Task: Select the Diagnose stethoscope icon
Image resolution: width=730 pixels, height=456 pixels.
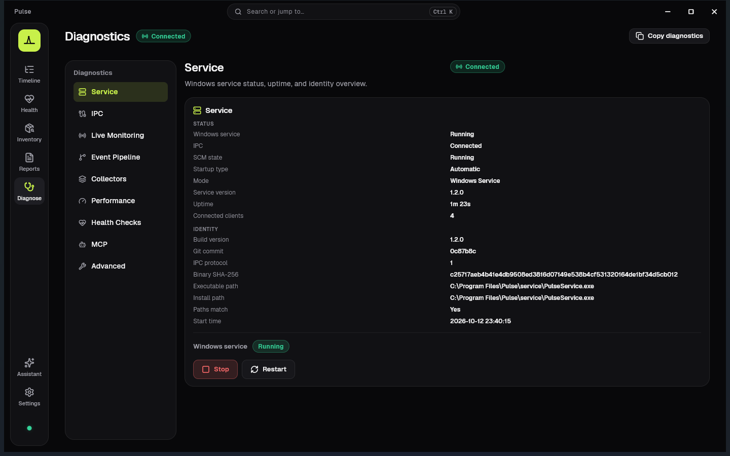Action: pyautogui.click(x=29, y=187)
